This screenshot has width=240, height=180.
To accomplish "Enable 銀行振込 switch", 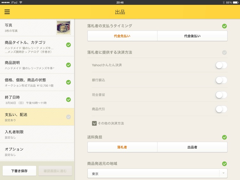I will [x=221, y=80].
